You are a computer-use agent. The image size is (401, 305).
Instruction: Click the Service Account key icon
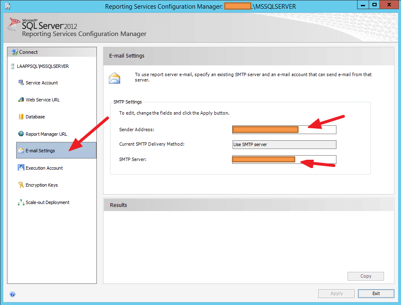click(21, 83)
